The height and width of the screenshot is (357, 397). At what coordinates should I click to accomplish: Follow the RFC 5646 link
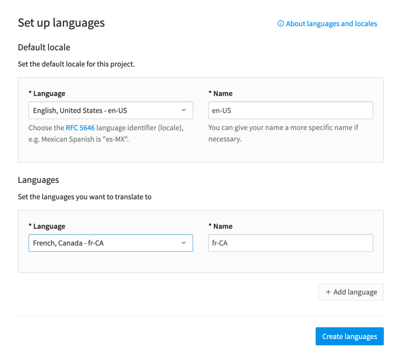(x=80, y=127)
